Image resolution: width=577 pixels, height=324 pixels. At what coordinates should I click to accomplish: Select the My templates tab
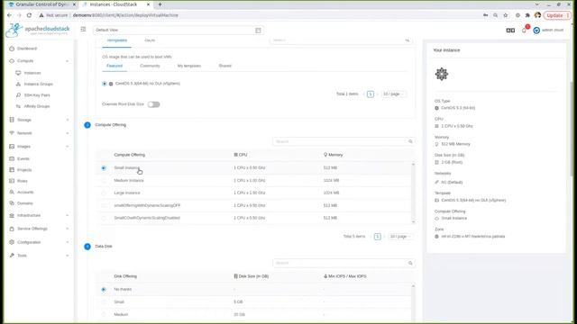coord(189,66)
